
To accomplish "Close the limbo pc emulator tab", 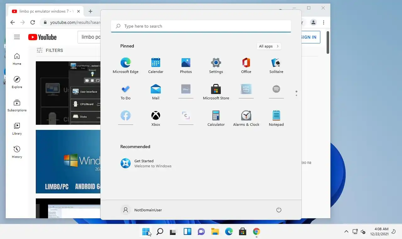I will [79, 11].
